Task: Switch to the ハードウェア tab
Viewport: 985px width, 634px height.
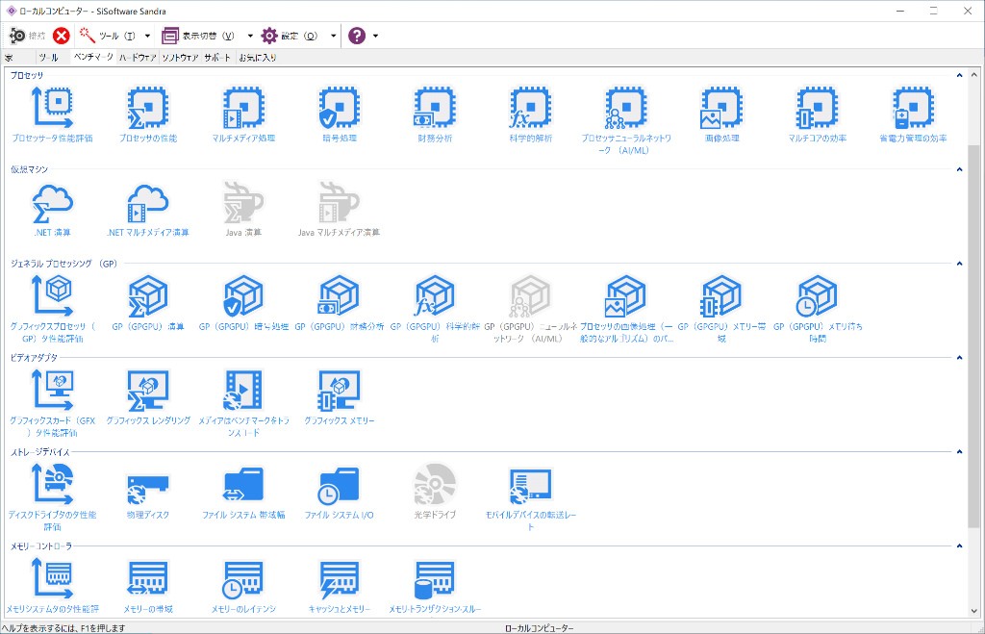Action: pos(138,58)
